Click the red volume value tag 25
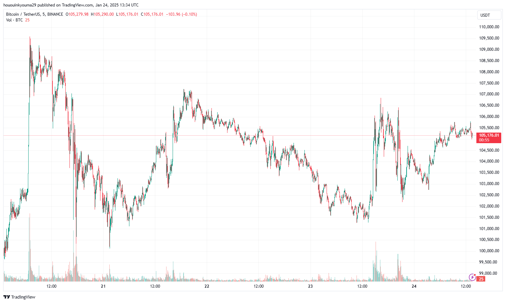Screen dimensions: 506x303 tap(481, 279)
